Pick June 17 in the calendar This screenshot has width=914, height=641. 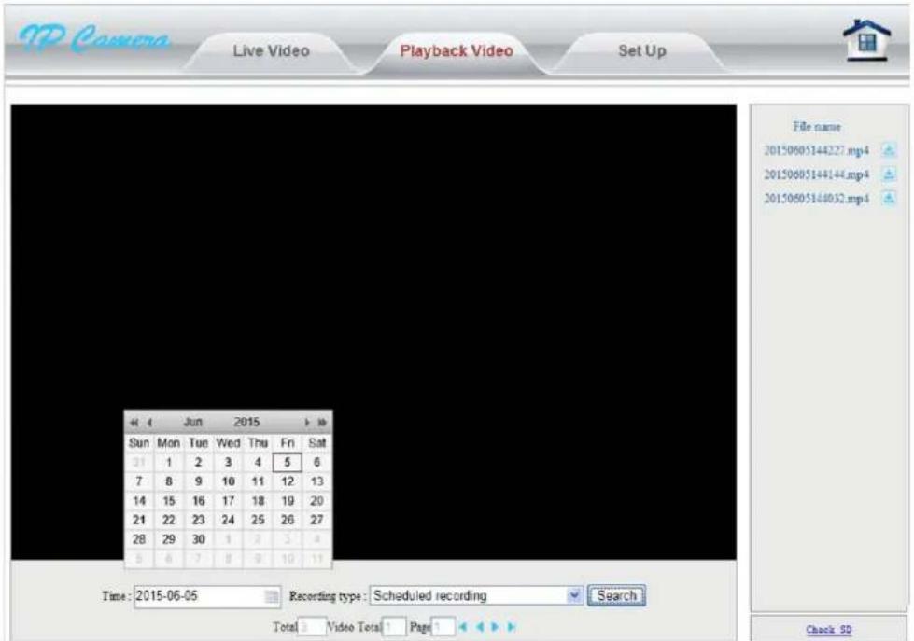pos(228,500)
